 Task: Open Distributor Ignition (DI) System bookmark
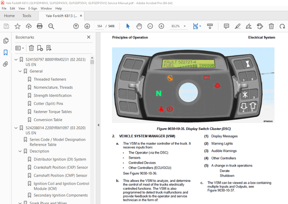(60, 159)
